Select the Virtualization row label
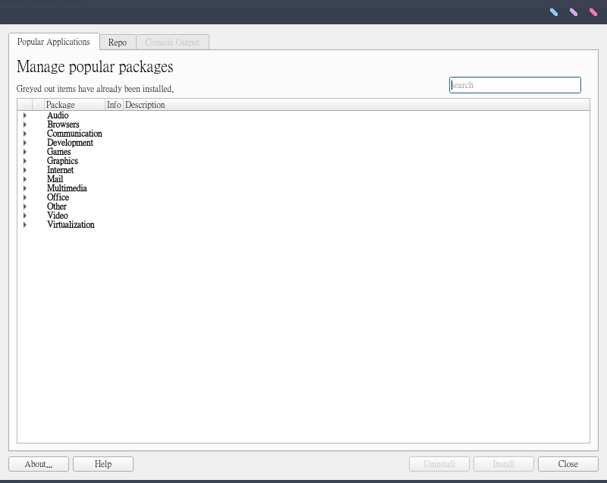This screenshot has width=607, height=483. click(71, 225)
